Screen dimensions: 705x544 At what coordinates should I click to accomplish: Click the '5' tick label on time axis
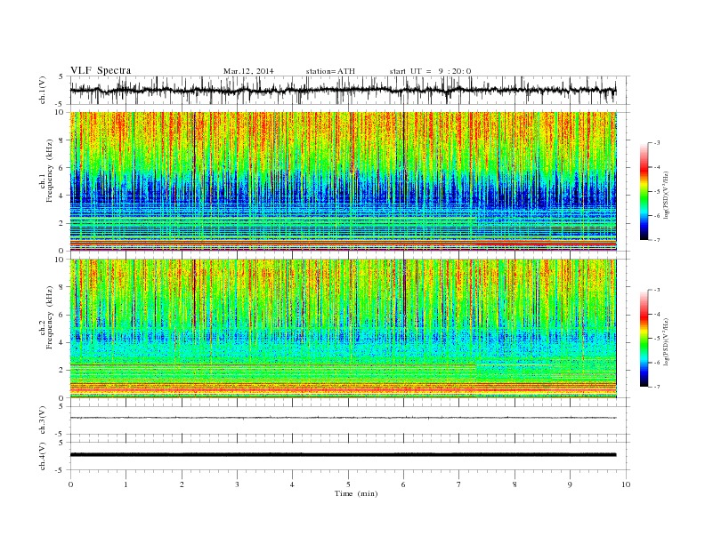348,484
